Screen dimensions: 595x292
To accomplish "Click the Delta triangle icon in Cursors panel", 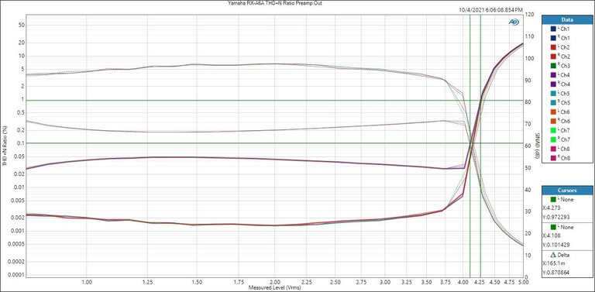I will coord(552,255).
